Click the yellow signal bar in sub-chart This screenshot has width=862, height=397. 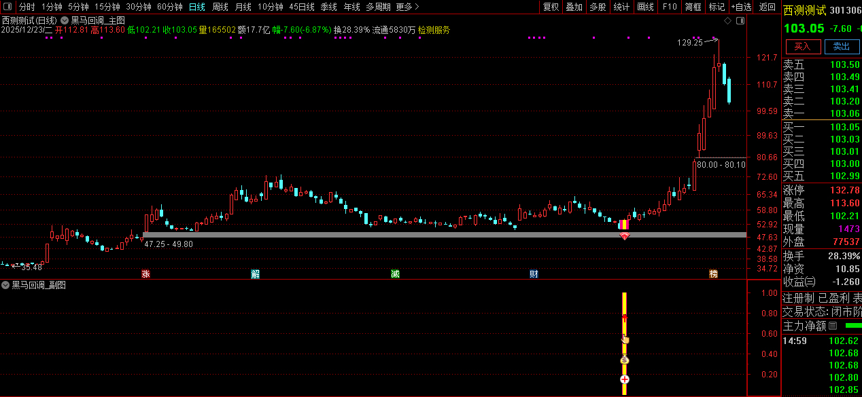(x=624, y=343)
